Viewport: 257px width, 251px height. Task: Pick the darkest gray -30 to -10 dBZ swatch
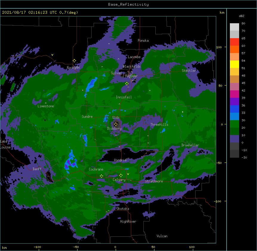tap(234, 154)
